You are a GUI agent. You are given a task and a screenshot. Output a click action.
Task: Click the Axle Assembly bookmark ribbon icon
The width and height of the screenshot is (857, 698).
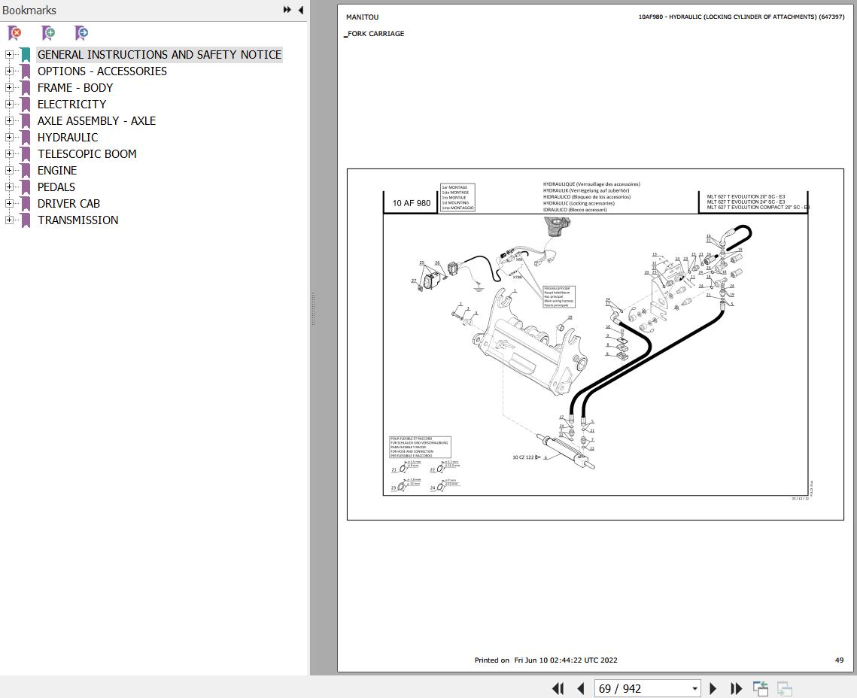pyautogui.click(x=25, y=120)
